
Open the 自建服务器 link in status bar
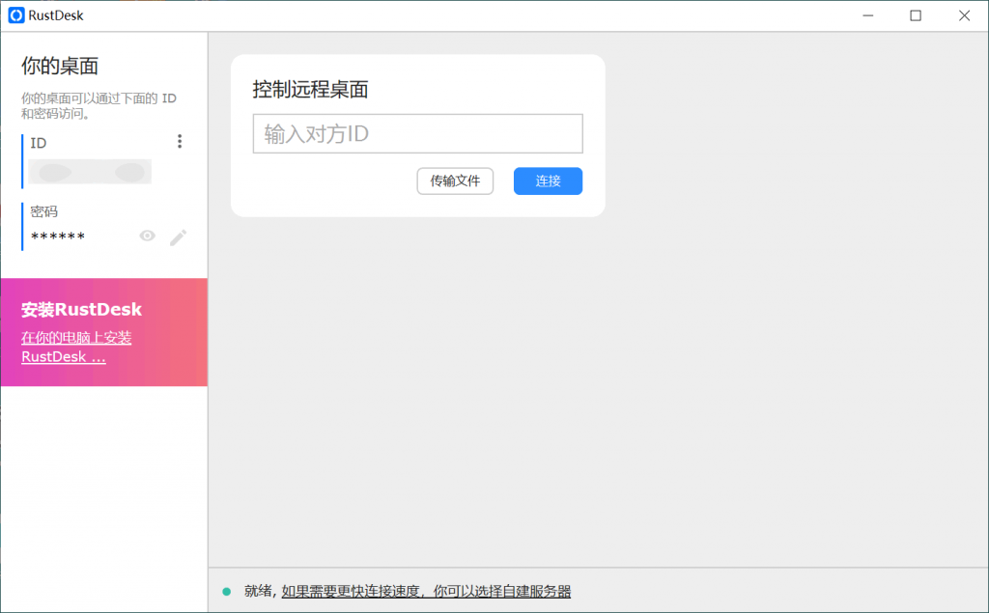[x=426, y=591]
